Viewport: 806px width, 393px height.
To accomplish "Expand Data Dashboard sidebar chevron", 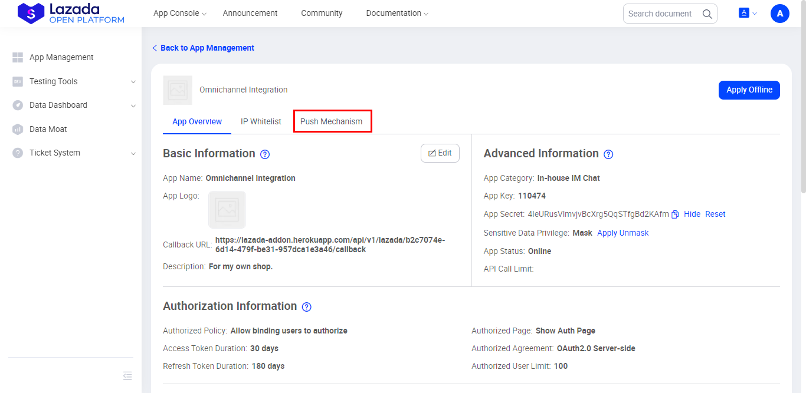I will pyautogui.click(x=133, y=106).
